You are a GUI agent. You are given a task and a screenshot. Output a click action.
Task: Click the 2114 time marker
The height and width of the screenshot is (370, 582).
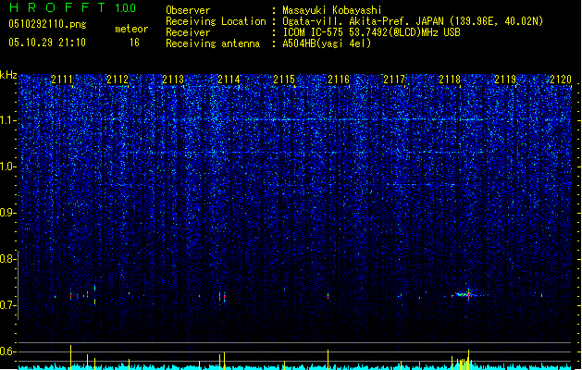pyautogui.click(x=229, y=80)
